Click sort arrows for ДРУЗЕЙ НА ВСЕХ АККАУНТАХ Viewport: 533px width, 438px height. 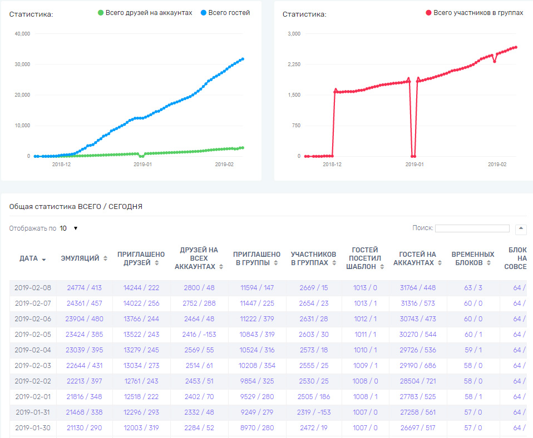[221, 267]
